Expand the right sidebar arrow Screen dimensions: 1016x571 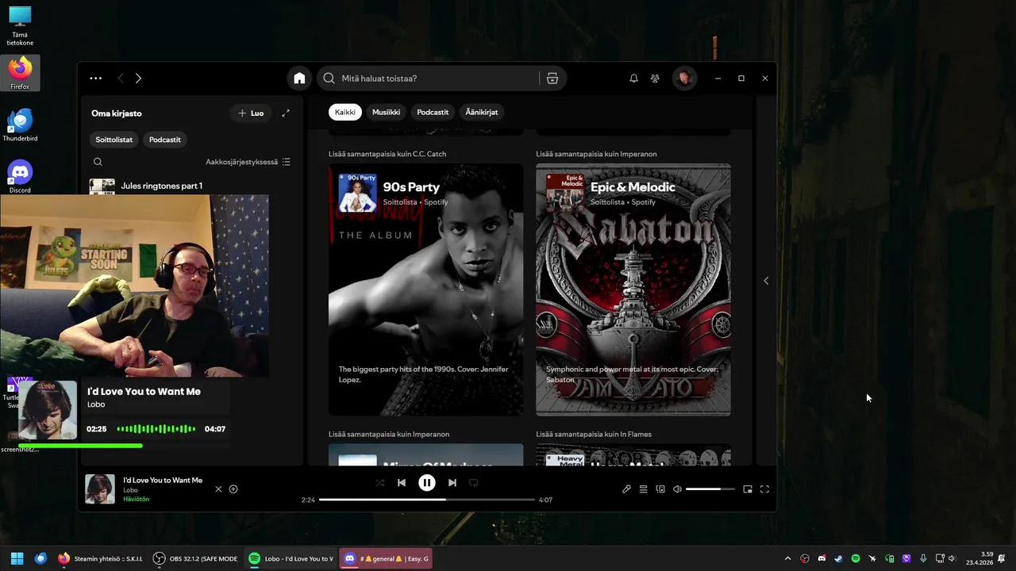766,281
